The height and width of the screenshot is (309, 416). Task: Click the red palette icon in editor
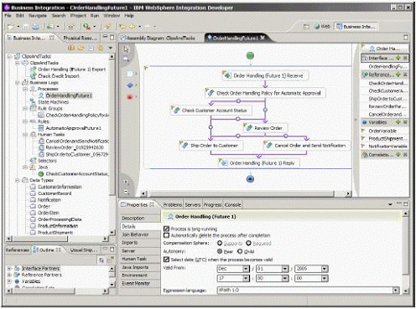130,97
